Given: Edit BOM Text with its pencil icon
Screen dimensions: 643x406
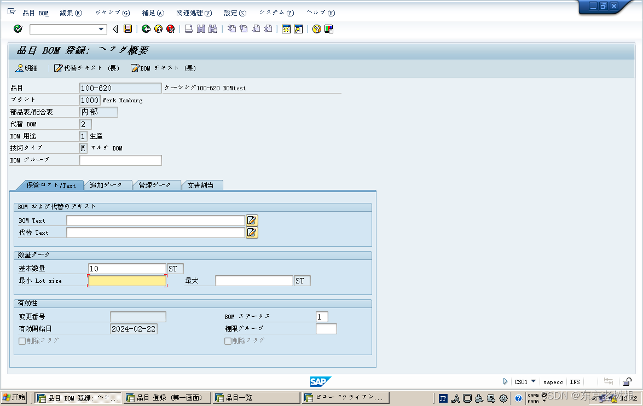Looking at the screenshot, I should [252, 220].
